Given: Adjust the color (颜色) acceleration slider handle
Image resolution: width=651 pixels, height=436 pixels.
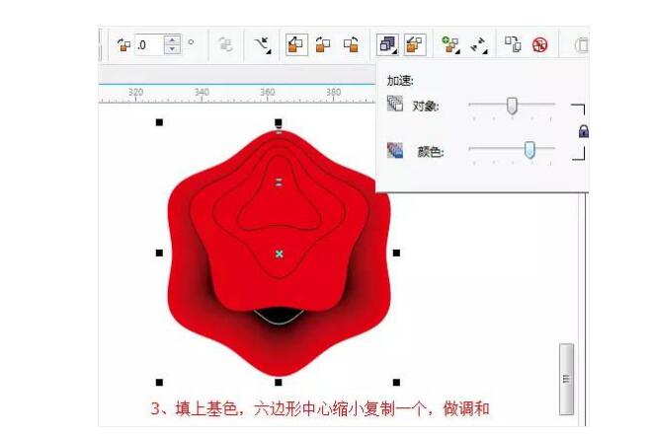Looking at the screenshot, I should 529,150.
